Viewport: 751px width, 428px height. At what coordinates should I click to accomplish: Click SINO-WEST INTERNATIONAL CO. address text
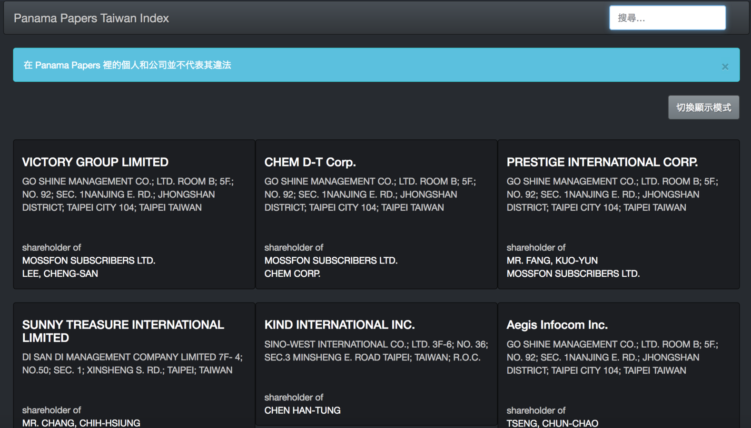click(x=376, y=350)
